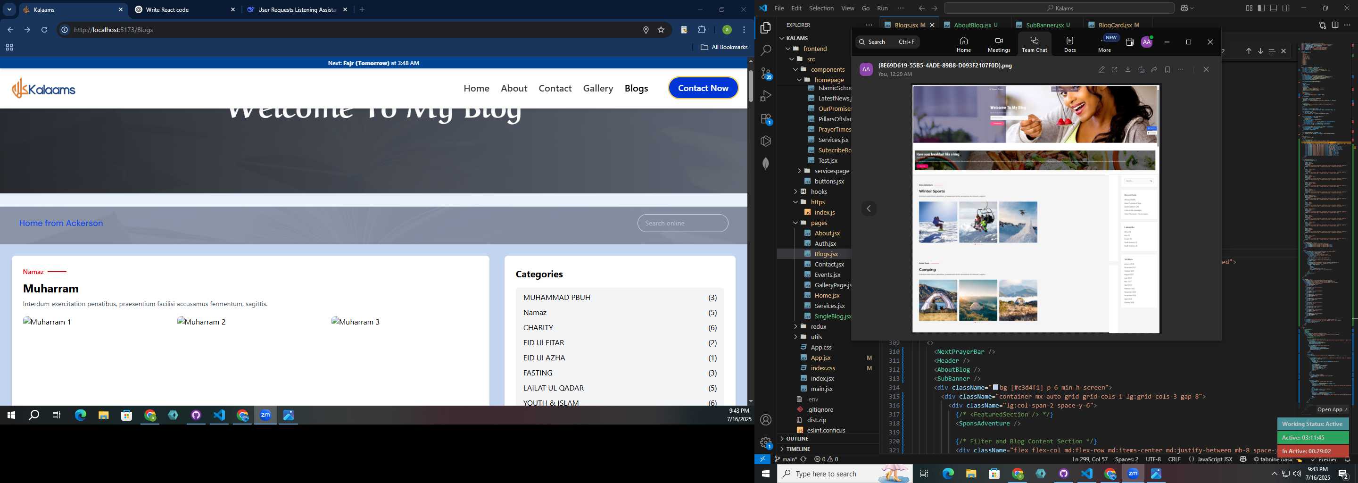Open the Windows notification center icon
The height and width of the screenshot is (483, 1358).
tap(1343, 474)
